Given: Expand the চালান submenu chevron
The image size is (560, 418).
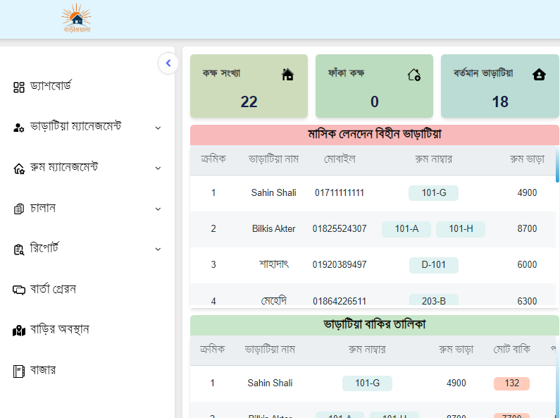Looking at the screenshot, I should tap(158, 209).
